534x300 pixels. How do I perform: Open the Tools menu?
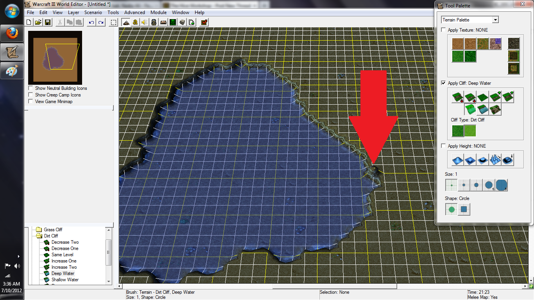point(113,12)
